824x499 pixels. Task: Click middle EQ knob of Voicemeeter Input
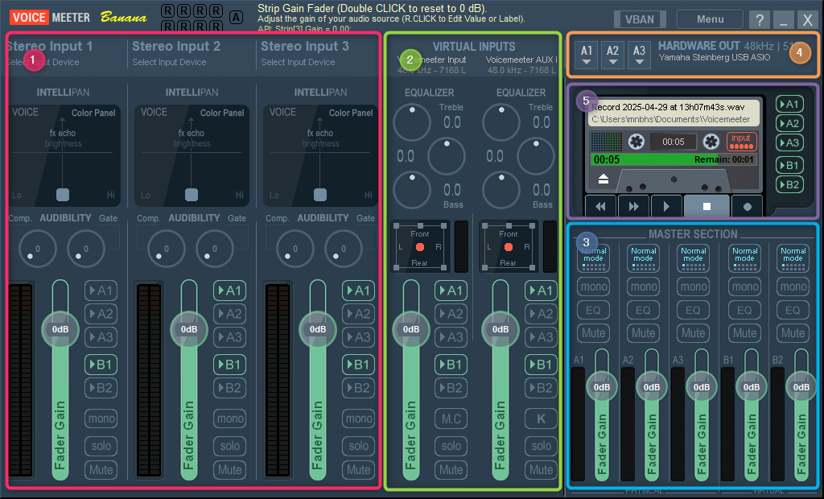point(447,156)
